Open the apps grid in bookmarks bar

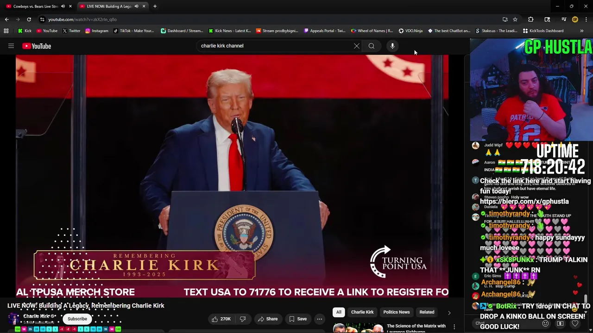coord(6,31)
